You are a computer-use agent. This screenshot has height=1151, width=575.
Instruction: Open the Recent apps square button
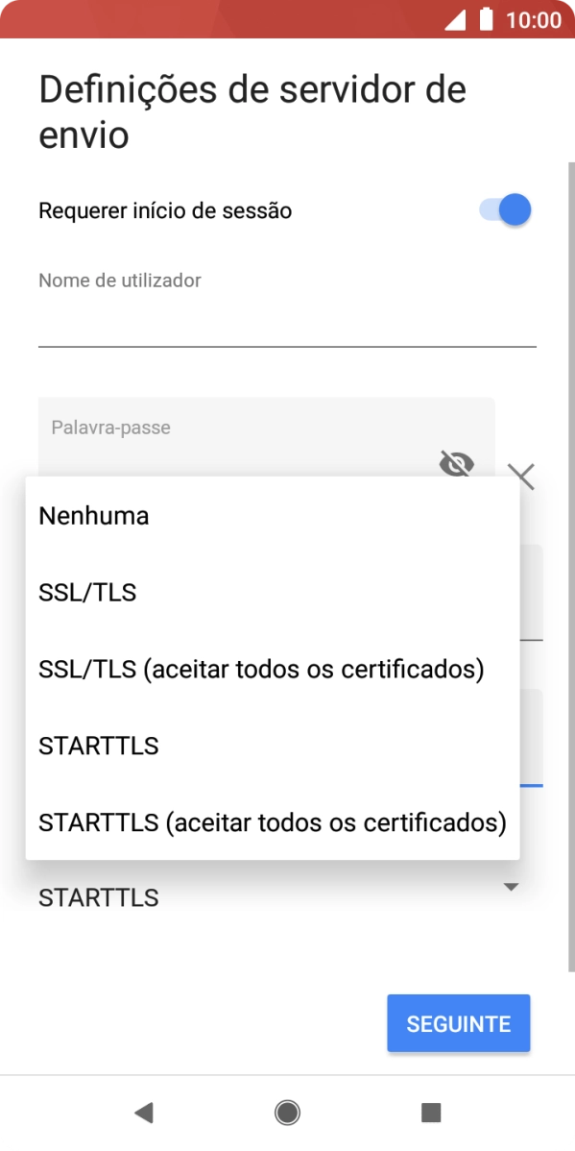point(431,1113)
